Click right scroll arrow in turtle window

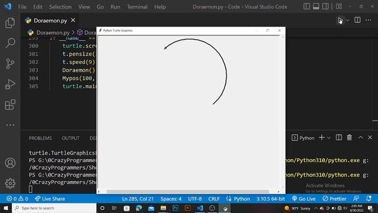coord(278,192)
